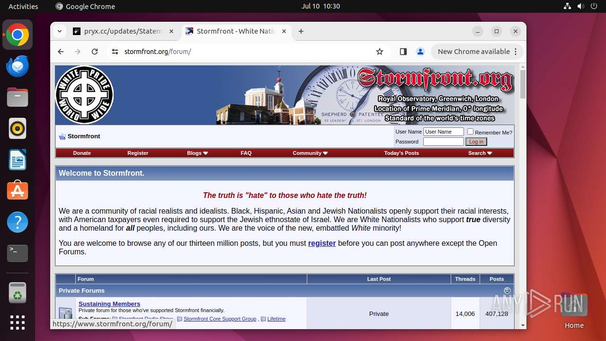Click the breadcrumb icon beside Stormfront

click(62, 136)
